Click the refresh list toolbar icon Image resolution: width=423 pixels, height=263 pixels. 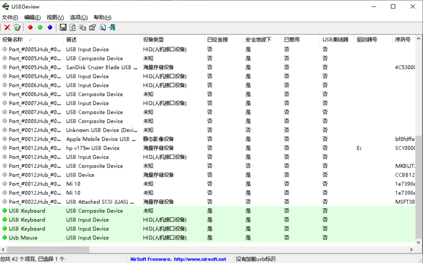[x=72, y=27]
